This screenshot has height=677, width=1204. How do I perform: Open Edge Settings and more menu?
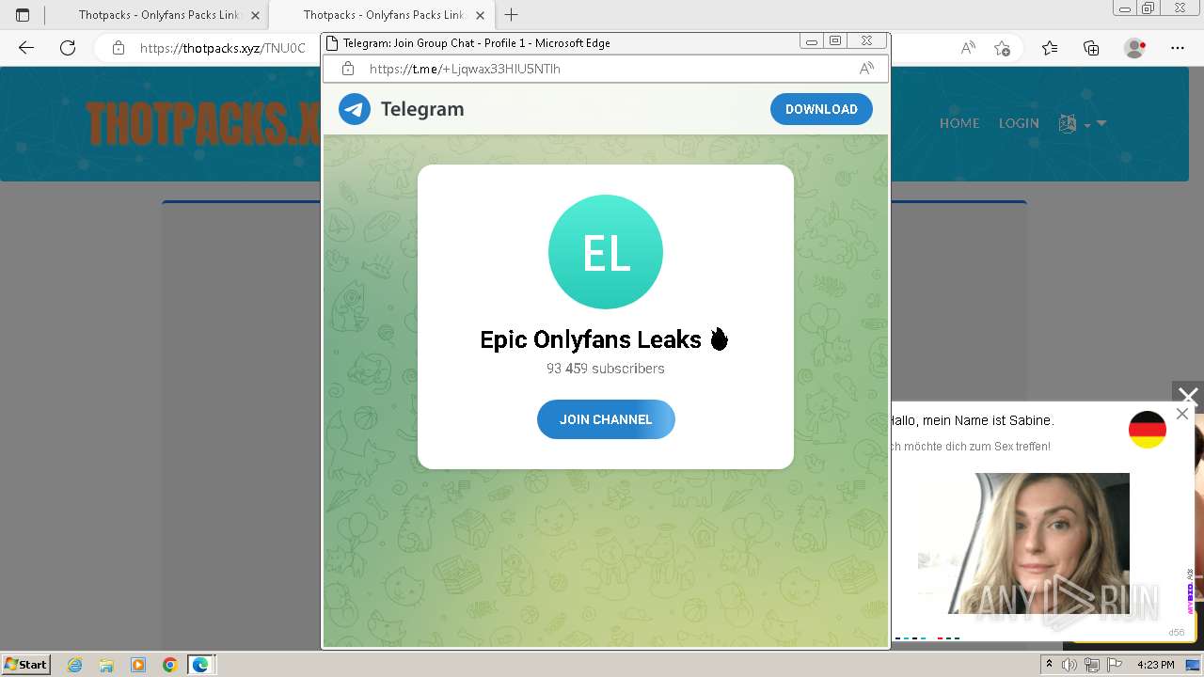[1178, 48]
